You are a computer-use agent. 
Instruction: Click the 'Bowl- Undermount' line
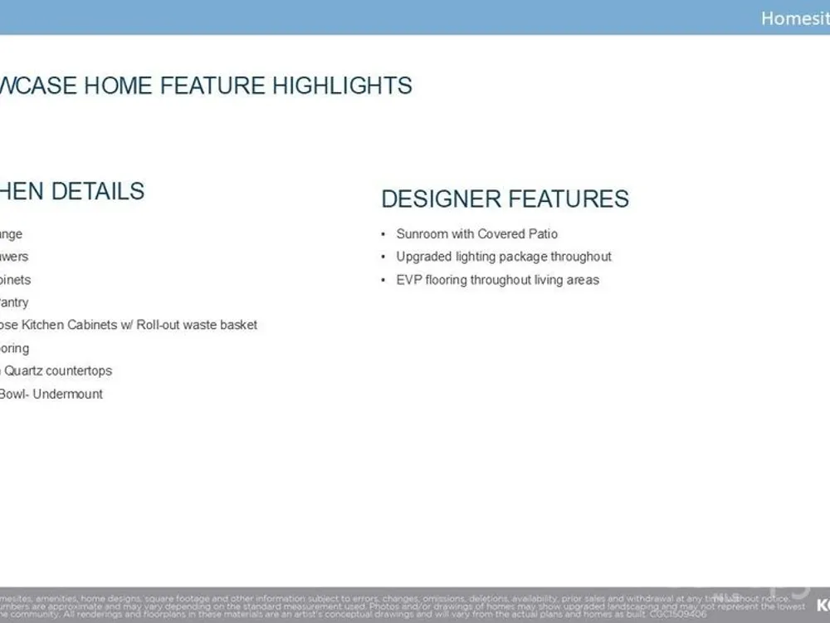[x=51, y=394]
